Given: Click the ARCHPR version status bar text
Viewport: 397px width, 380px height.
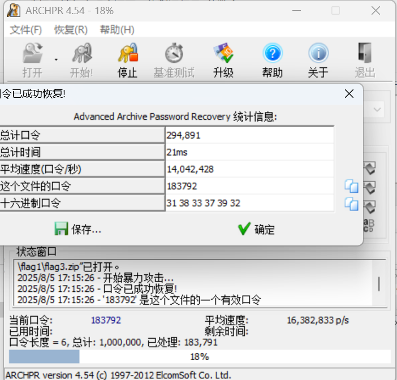Looking at the screenshot, I should 118,375.
